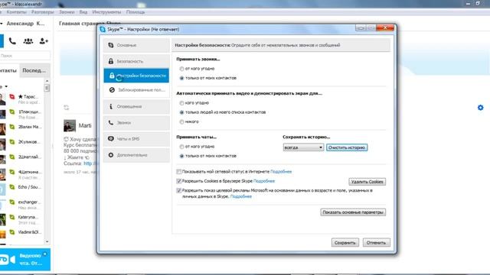
Task: Click the Сохранить button
Action: [x=345, y=243]
